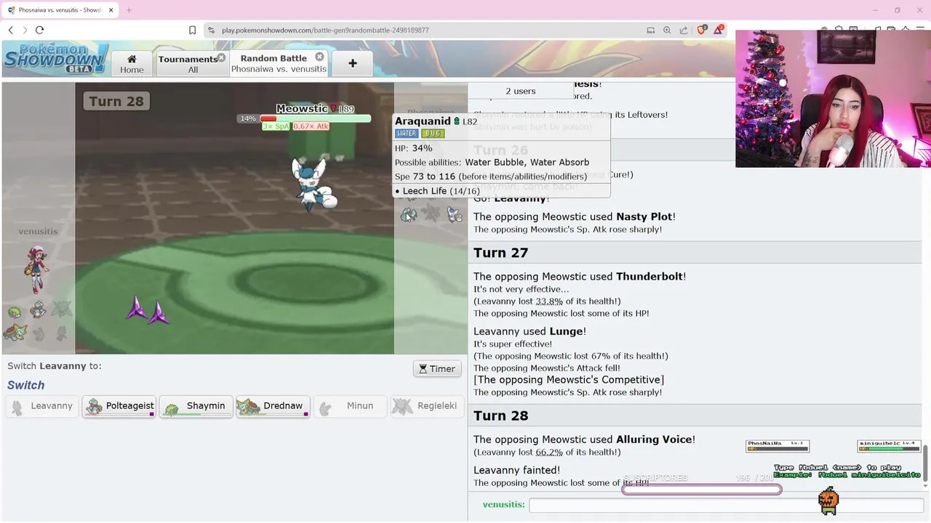Bookmark this page using the bookmark icon

point(192,30)
